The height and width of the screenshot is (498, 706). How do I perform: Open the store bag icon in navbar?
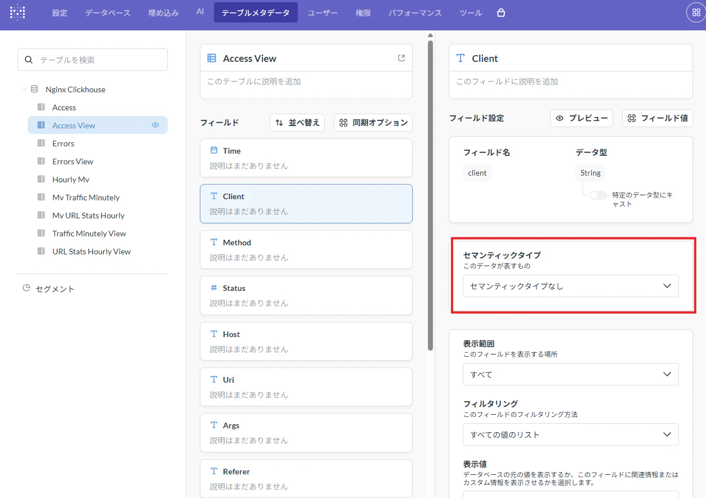pos(501,12)
